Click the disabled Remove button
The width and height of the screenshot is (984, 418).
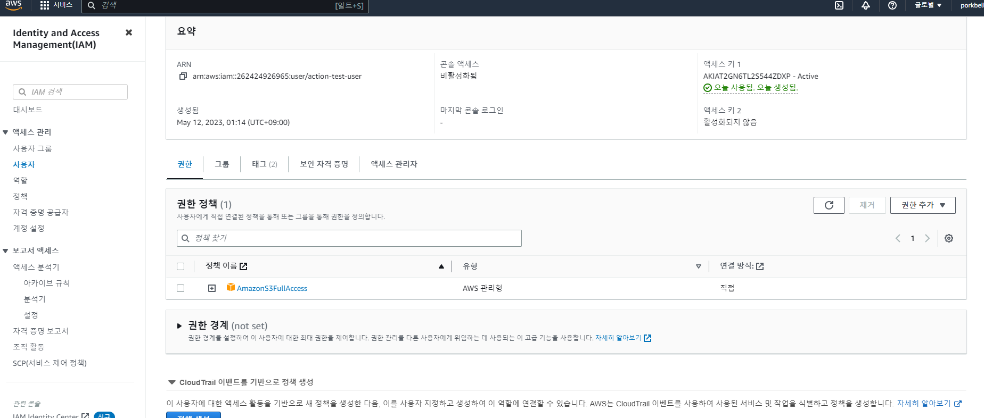tap(867, 205)
